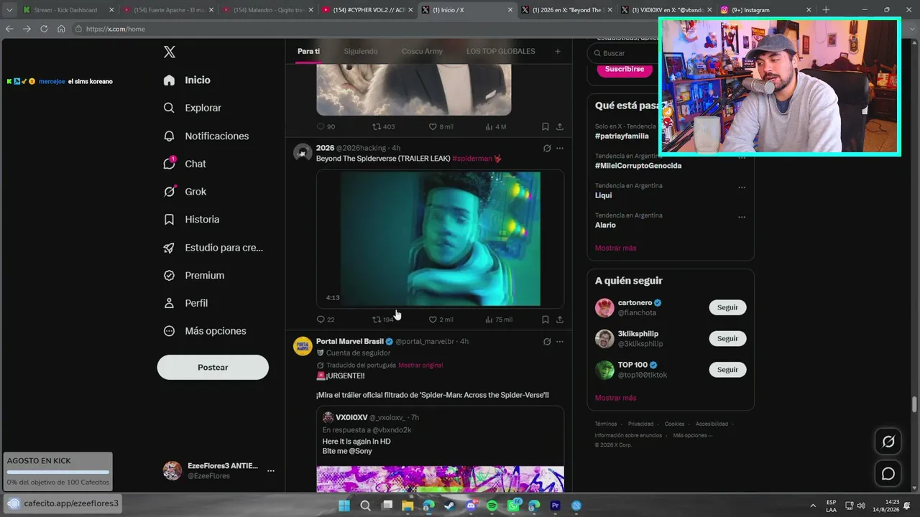Bookmark the Beyond The Spiderverse post

coord(546,320)
